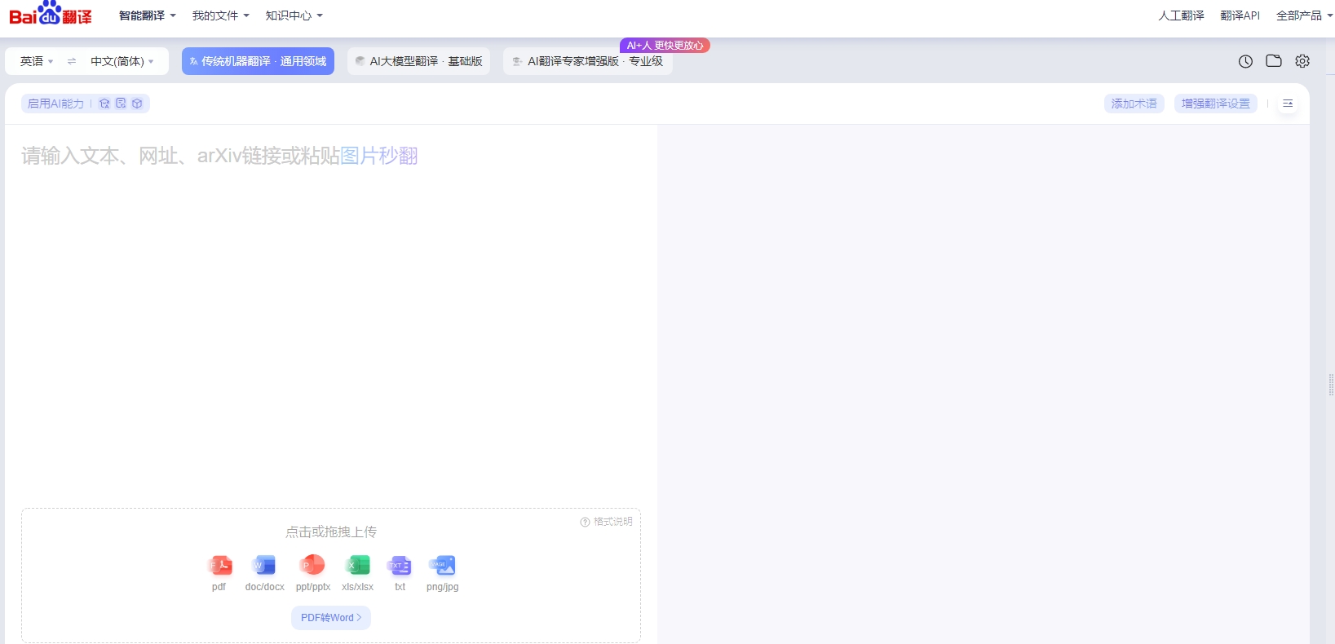
Task: Open the 我的文件 dropdown menu
Action: coord(220,15)
